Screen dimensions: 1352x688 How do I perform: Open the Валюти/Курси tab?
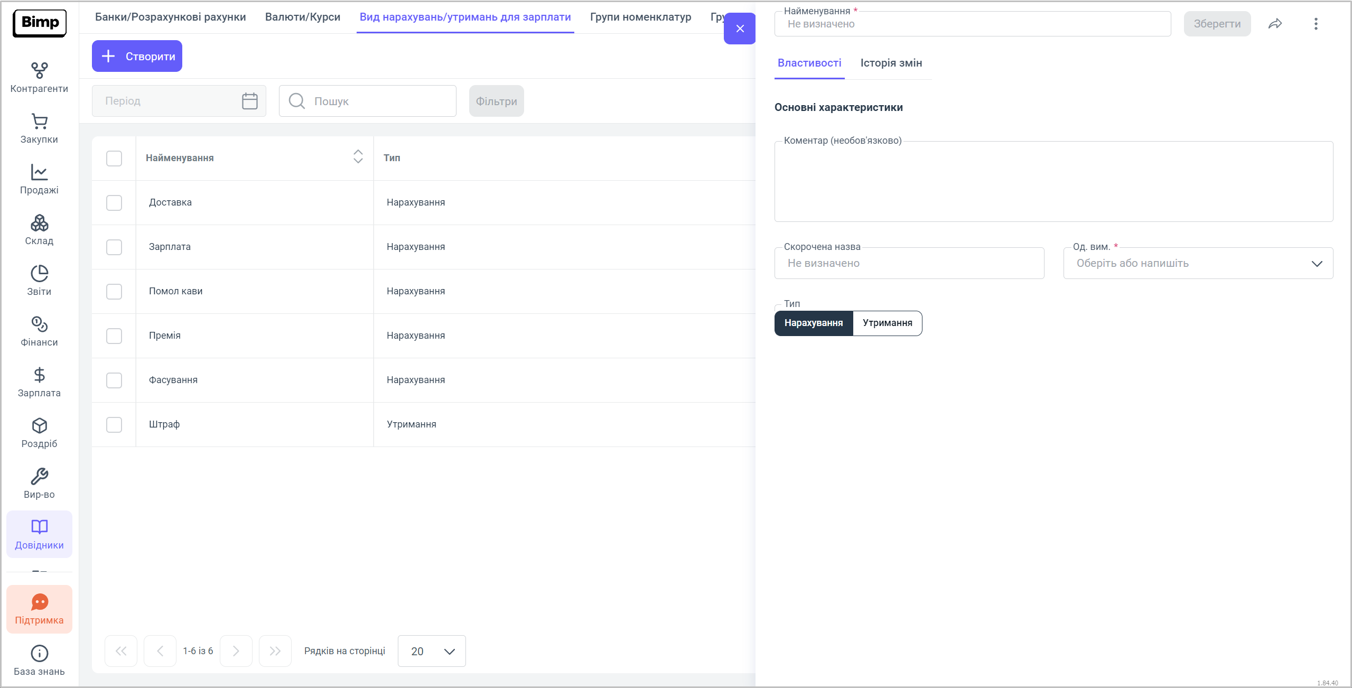pos(302,17)
